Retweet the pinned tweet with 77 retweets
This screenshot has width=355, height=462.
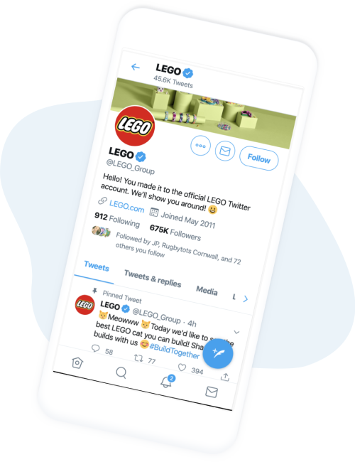click(x=138, y=358)
